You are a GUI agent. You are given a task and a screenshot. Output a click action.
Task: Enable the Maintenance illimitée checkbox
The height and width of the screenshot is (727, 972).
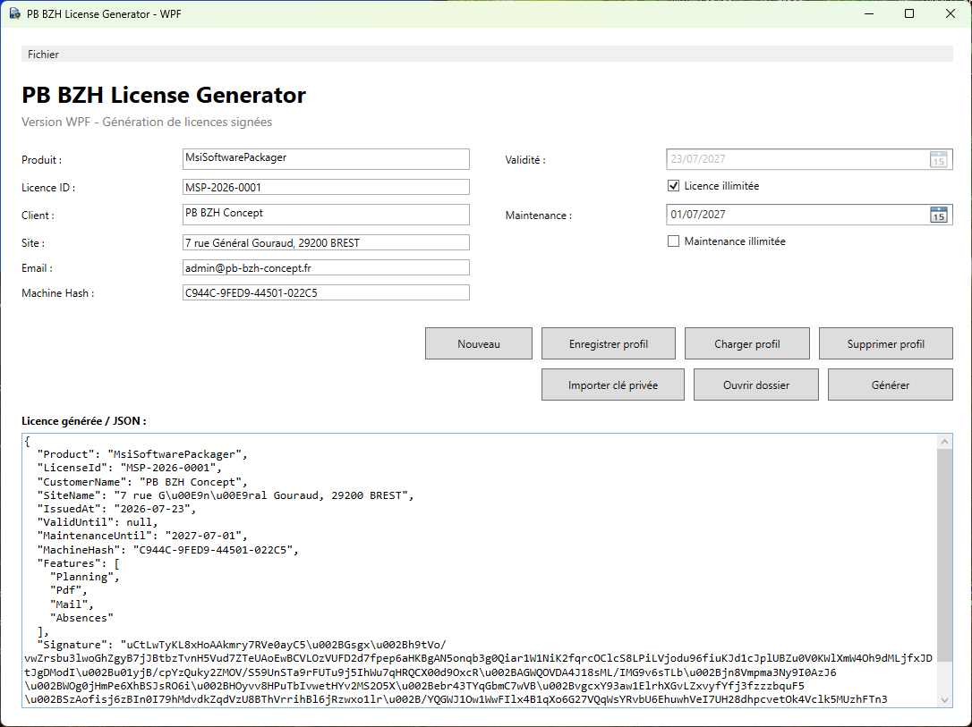tap(673, 241)
